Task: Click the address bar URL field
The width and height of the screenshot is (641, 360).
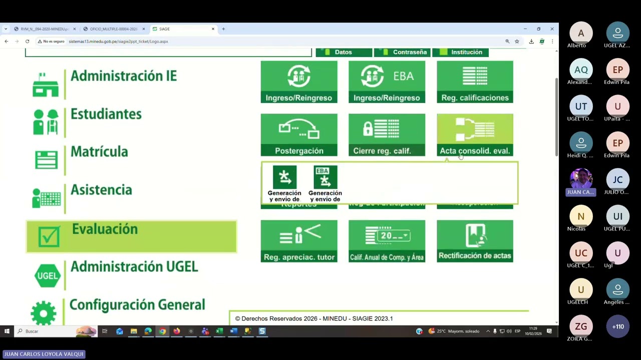Action: click(270, 41)
